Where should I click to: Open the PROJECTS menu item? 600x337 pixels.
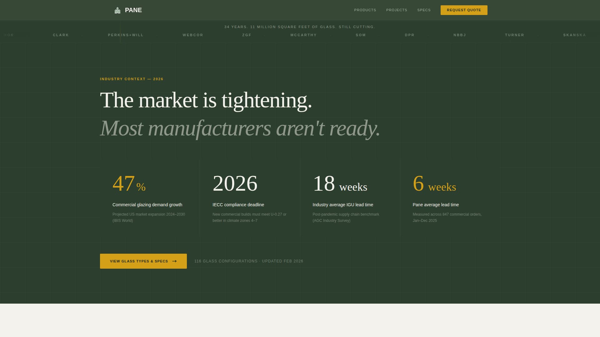point(397,10)
